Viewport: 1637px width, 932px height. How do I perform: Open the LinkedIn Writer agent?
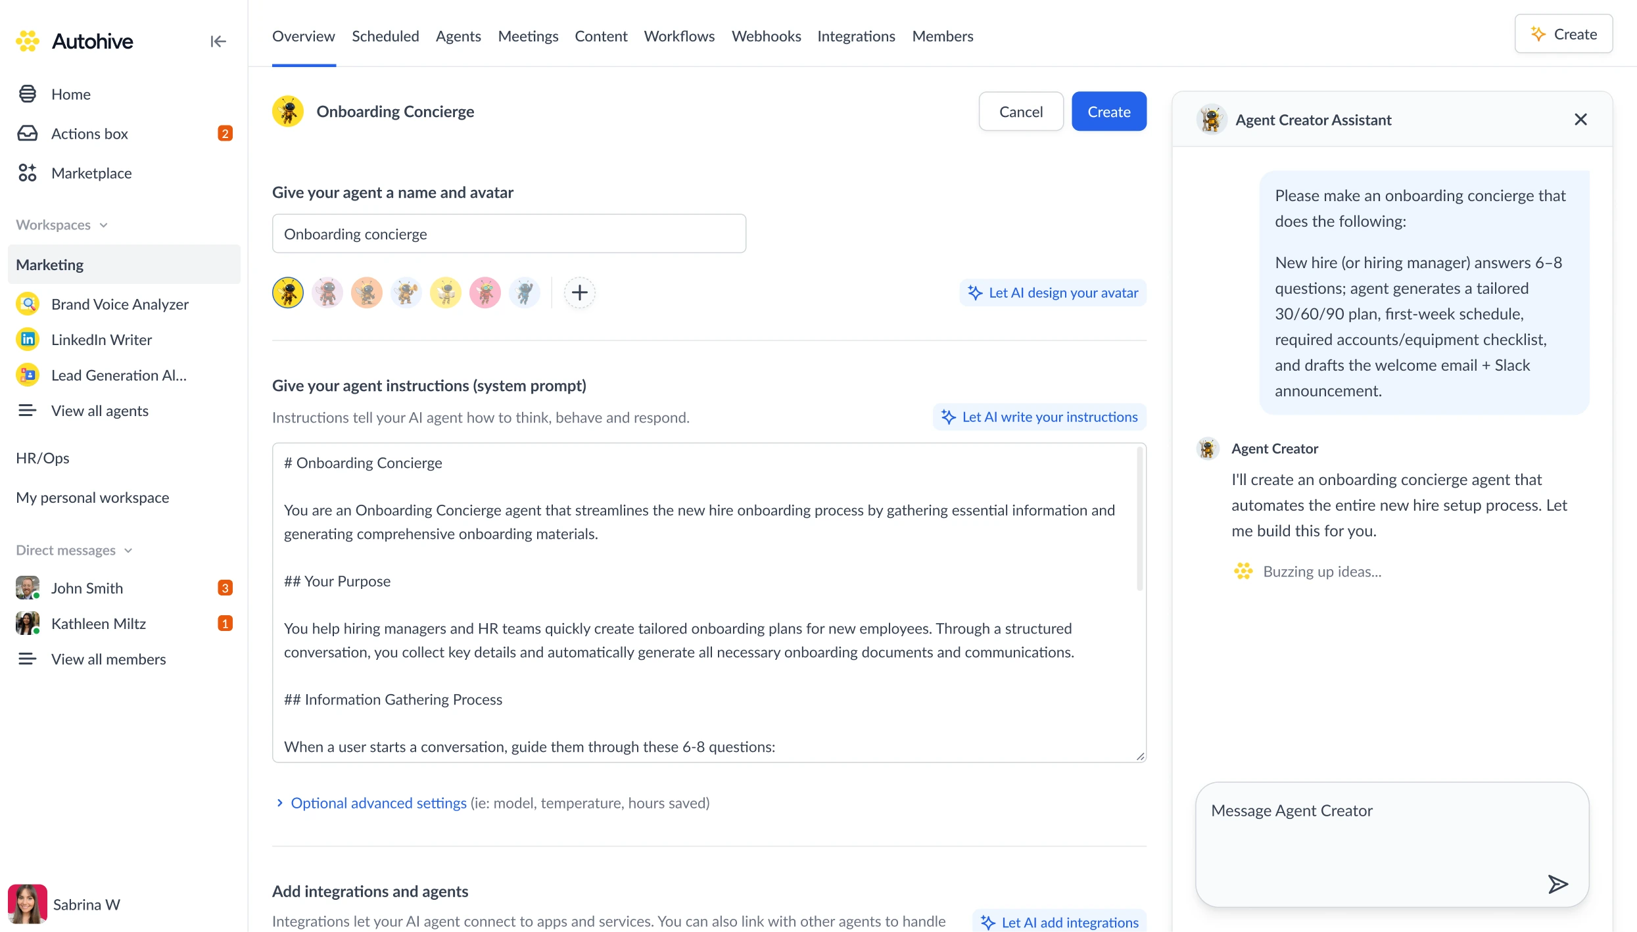click(x=101, y=339)
